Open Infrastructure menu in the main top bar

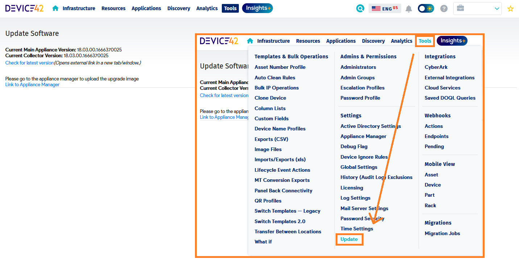tap(79, 8)
